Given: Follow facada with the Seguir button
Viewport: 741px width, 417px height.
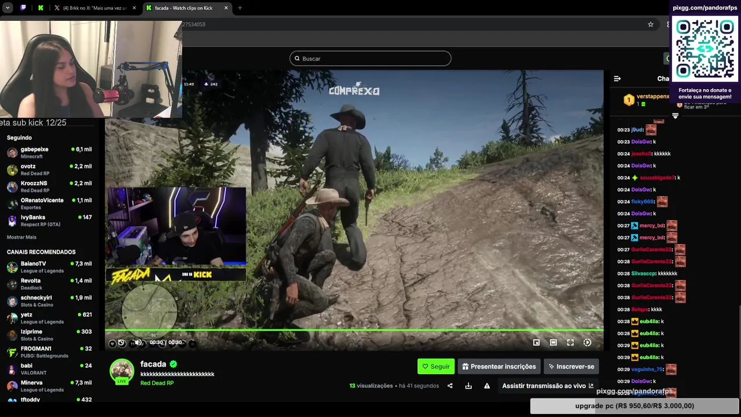Looking at the screenshot, I should [436, 367].
